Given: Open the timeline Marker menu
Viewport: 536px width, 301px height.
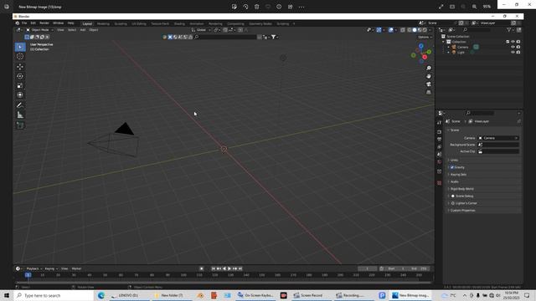Looking at the screenshot, I should (x=76, y=268).
